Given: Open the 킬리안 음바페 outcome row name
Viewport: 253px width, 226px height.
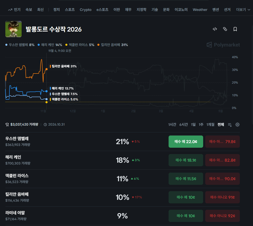Looking at the screenshot, I should click(17, 194).
